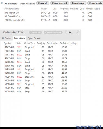Click the Cover all button
This screenshot has height=129, width=103.
click(43, 3)
